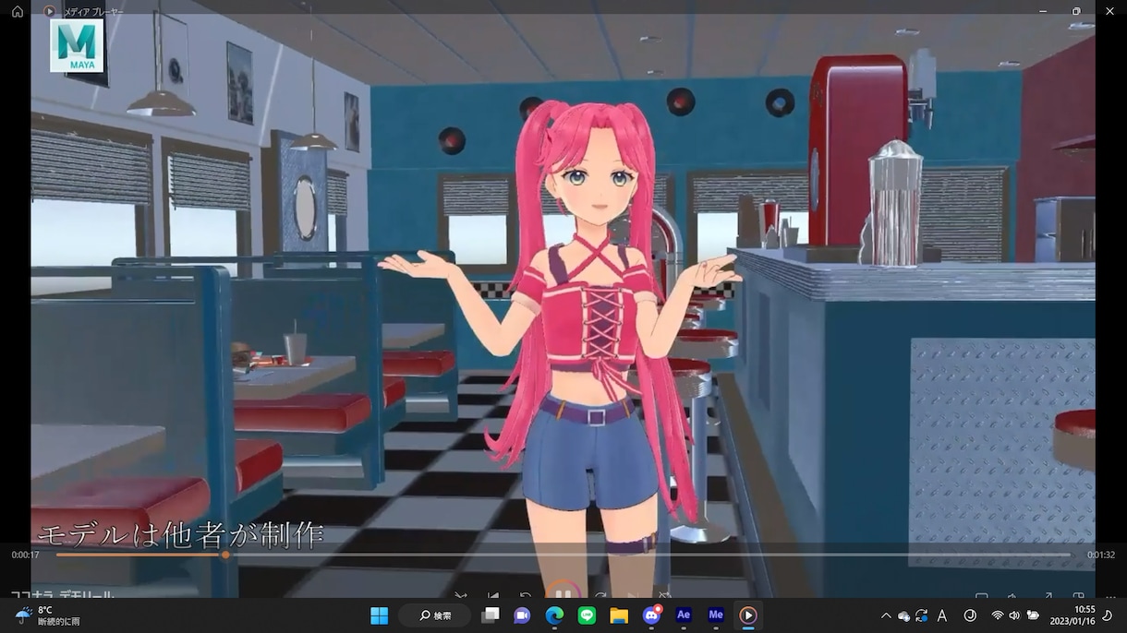Click the taskbar search box labeled 検索
1127x633 pixels.
coord(434,615)
